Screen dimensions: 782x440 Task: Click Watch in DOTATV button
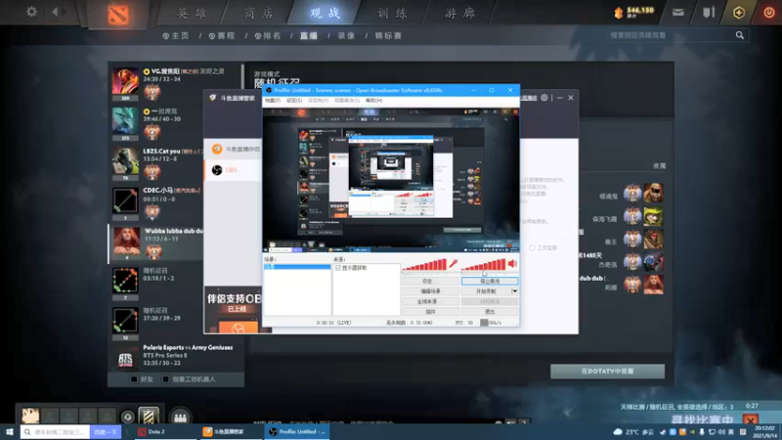click(607, 372)
